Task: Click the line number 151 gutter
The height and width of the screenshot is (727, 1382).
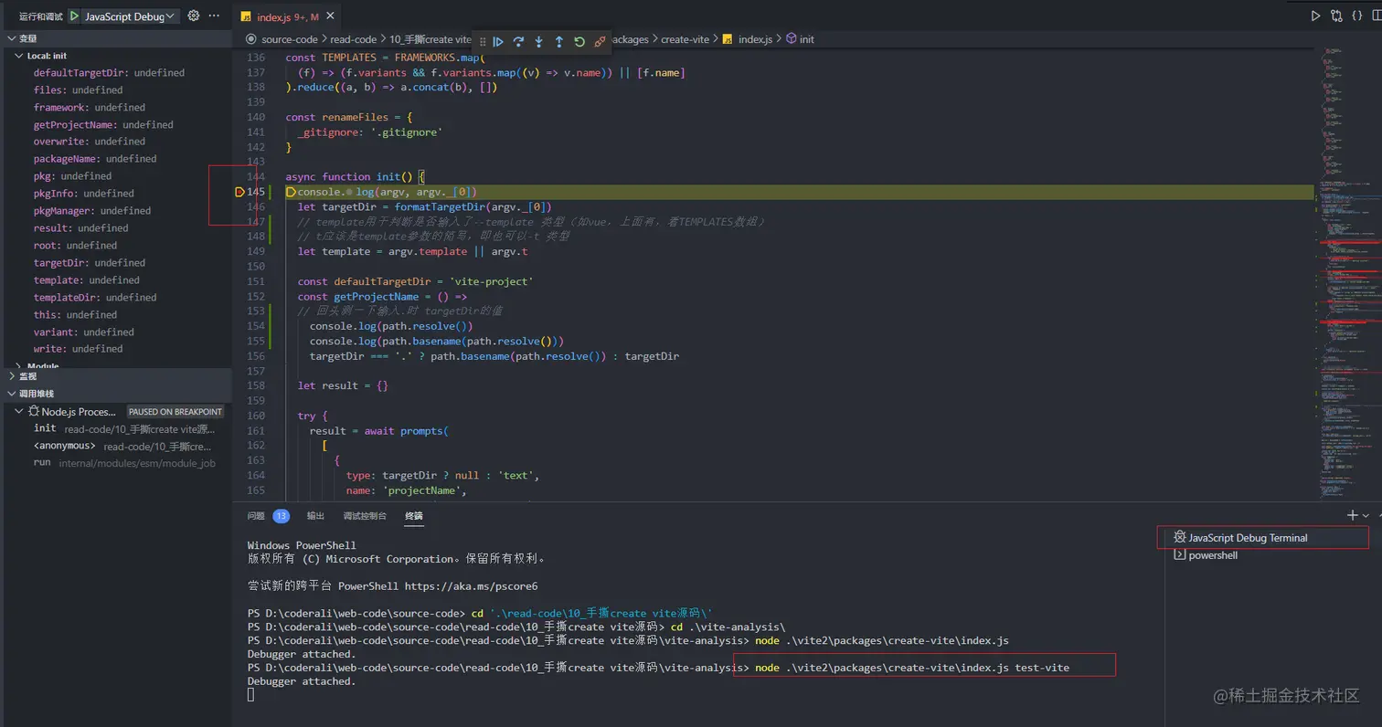Action: click(x=255, y=281)
